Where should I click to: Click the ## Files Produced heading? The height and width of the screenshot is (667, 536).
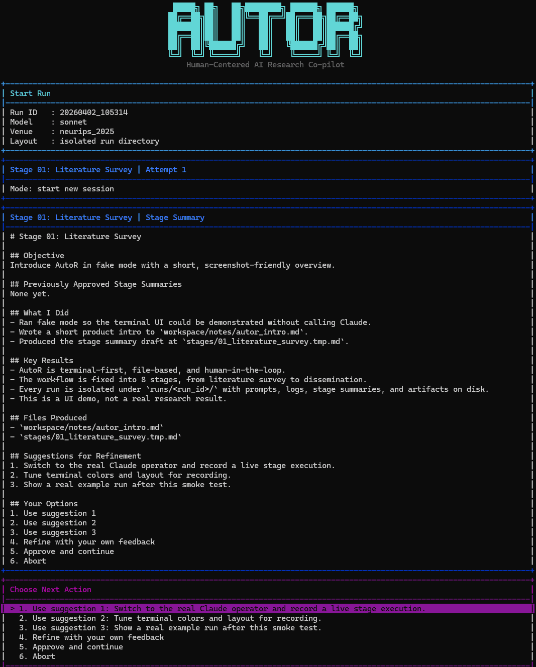pyautogui.click(x=48, y=418)
